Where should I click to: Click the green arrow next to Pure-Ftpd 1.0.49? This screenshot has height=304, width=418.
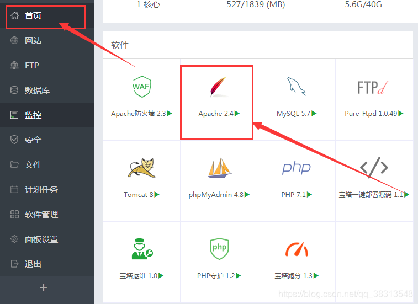pyautogui.click(x=401, y=114)
